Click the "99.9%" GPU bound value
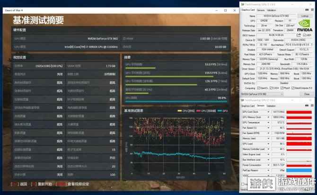Viewport: 317px width, 195px height. (x=222, y=97)
